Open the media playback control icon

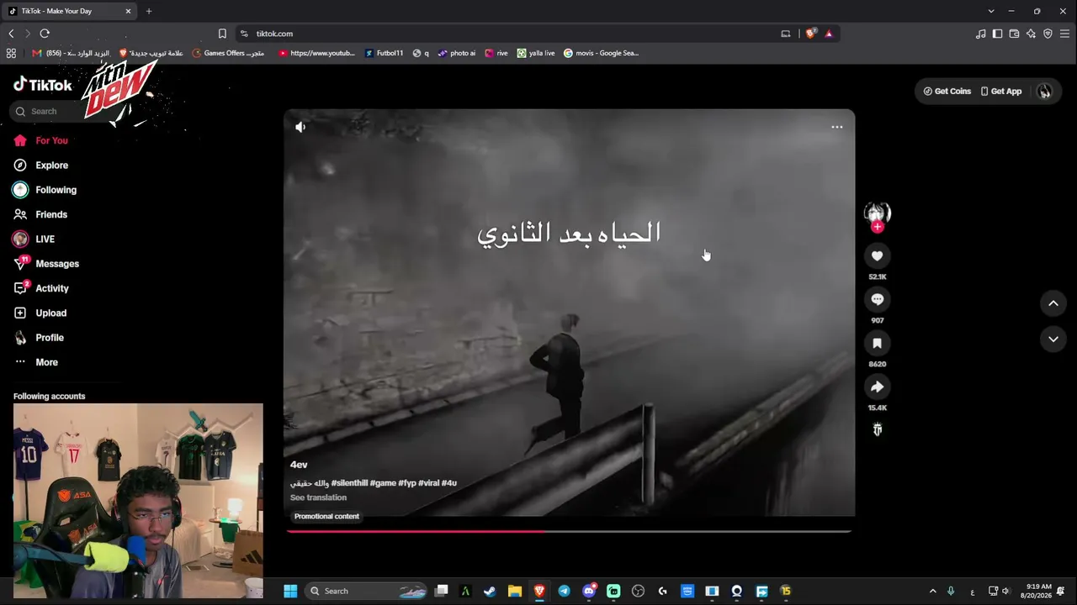point(980,34)
